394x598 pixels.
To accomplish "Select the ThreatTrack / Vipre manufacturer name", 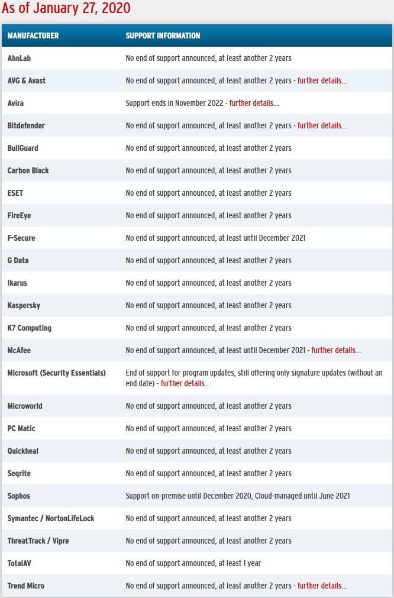I will (x=38, y=541).
